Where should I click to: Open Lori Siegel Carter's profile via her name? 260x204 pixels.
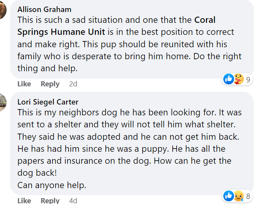48,102
